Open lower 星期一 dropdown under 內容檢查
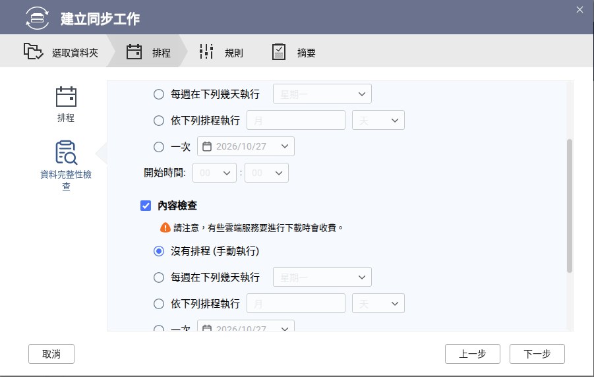594x377 pixels. [322, 277]
